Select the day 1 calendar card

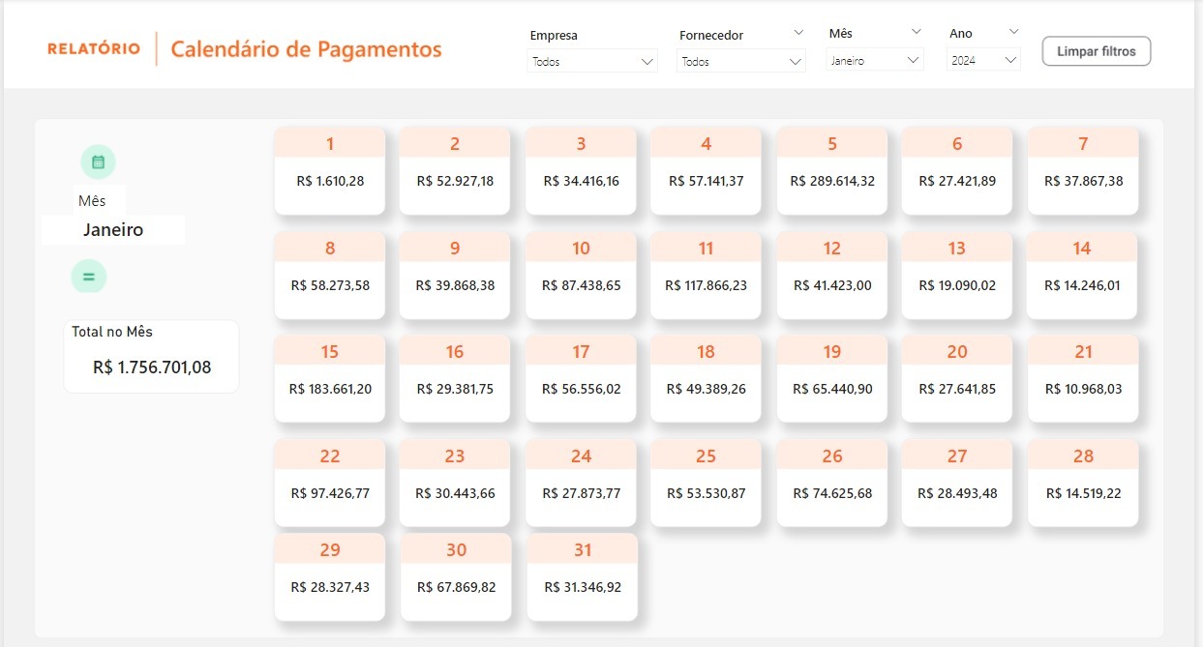(329, 170)
